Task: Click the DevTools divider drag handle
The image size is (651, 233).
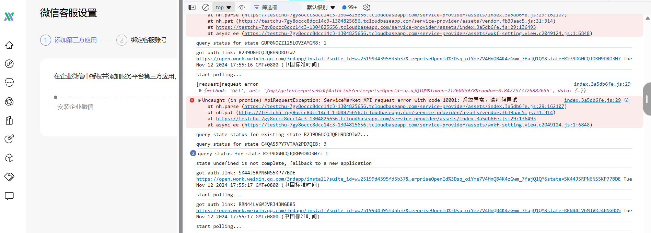Action: click(x=181, y=116)
